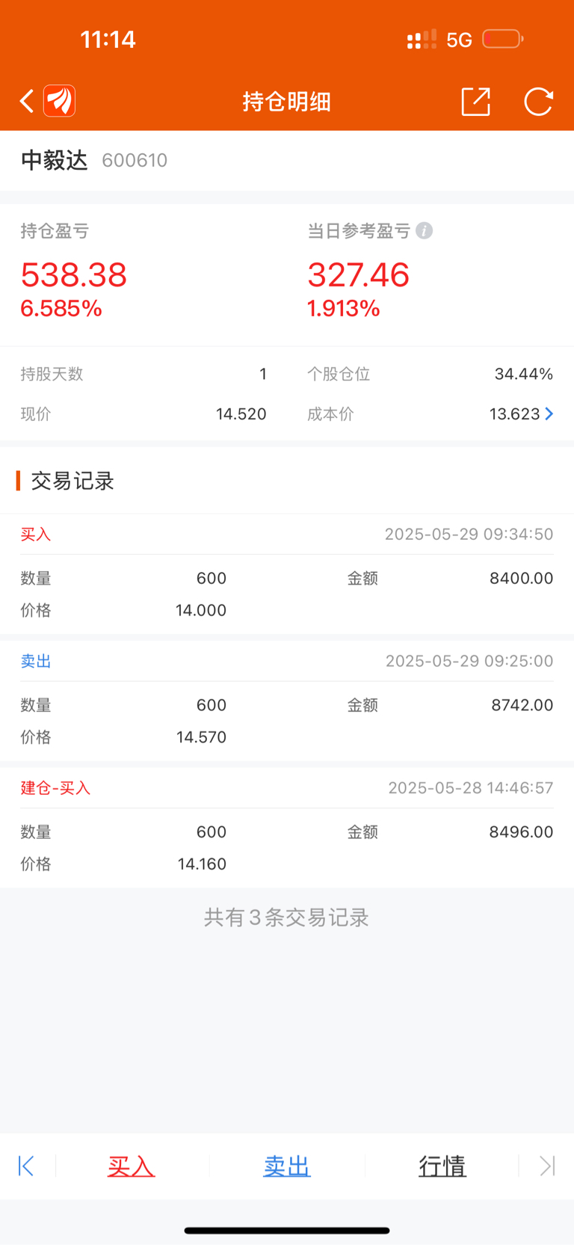The height and width of the screenshot is (1245, 574).
Task: Tap the back arrow in header
Action: [x=27, y=101]
